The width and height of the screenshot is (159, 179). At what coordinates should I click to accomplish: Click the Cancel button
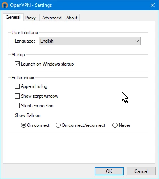point(141,171)
